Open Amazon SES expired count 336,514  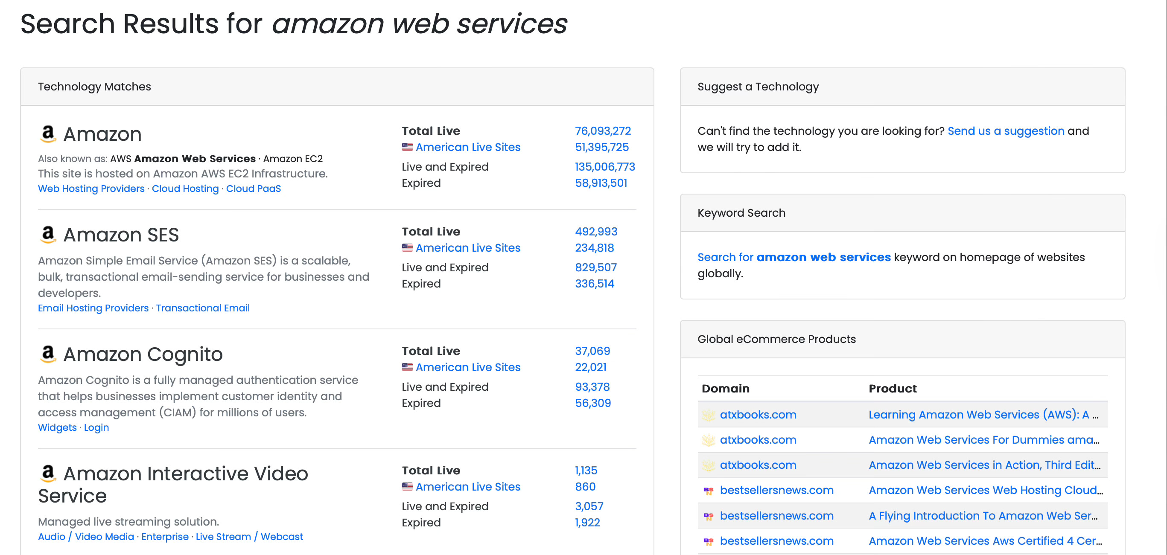click(x=594, y=283)
